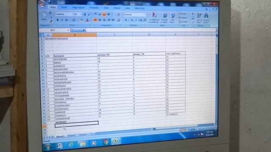
Task: Click the Save icon in the title bar
Action: [x=50, y=2]
